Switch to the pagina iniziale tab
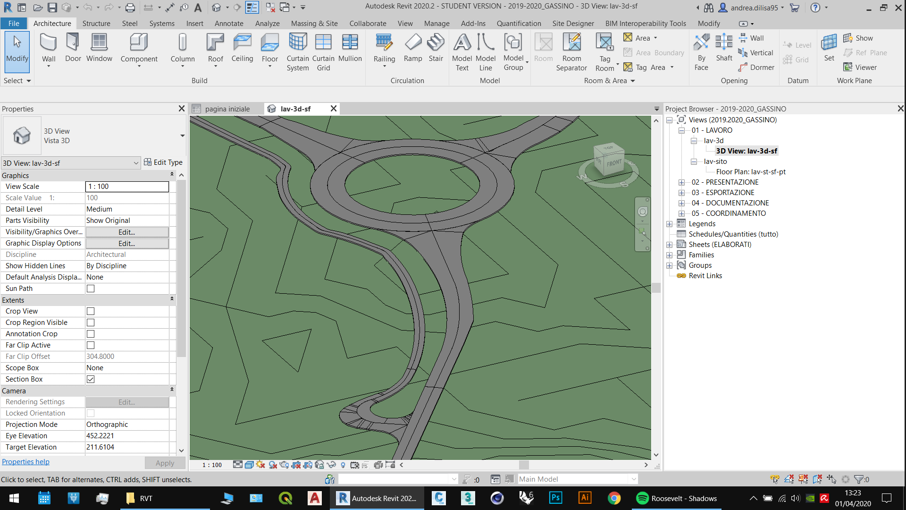This screenshot has width=906, height=510. (227, 109)
